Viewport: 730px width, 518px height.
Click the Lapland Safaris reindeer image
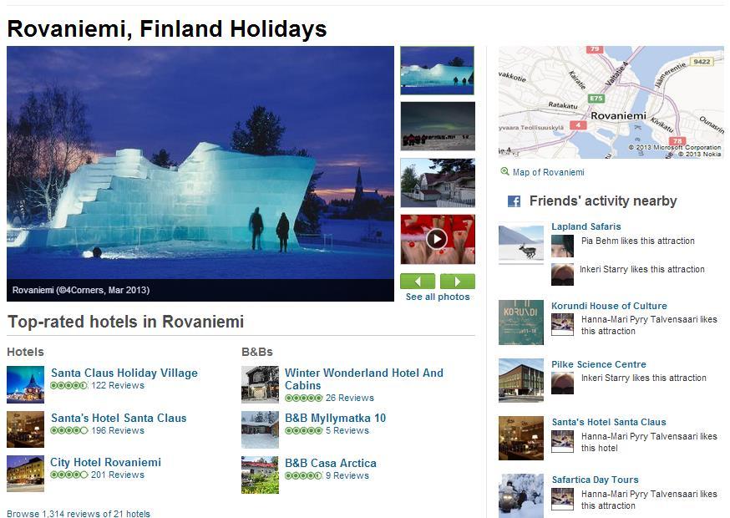[x=521, y=245]
